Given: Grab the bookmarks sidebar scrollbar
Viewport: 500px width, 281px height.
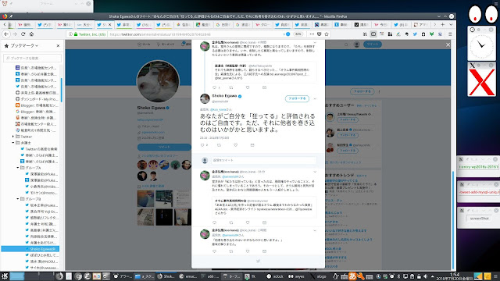Looking at the screenshot, I should (61, 90).
